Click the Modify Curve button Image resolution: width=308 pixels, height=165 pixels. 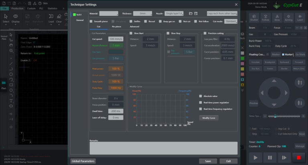pyautogui.click(x=209, y=118)
